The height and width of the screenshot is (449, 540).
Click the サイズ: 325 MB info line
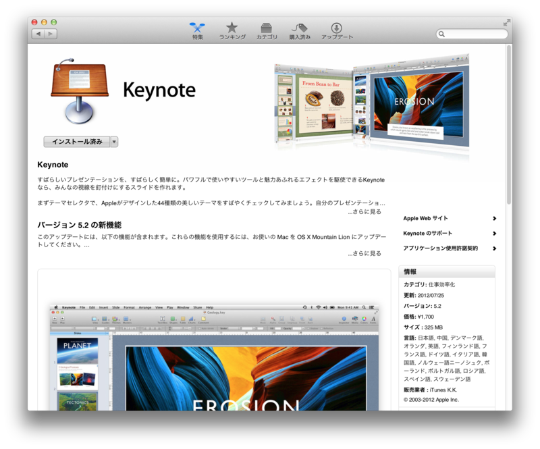tap(423, 327)
